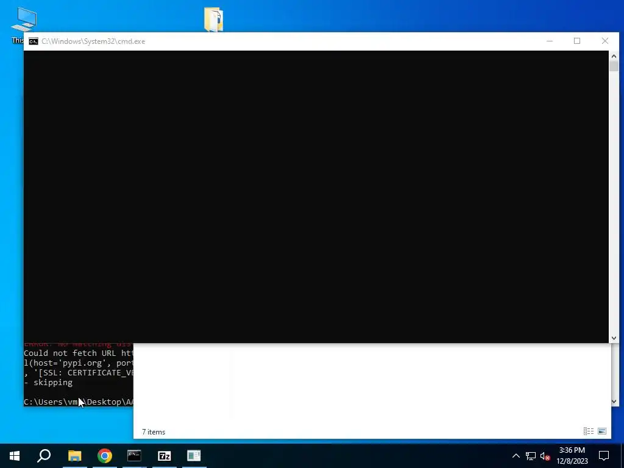Screen dimensions: 624x468
Task: Open the taskbar app right of 7-Zip
Action: coord(194,456)
